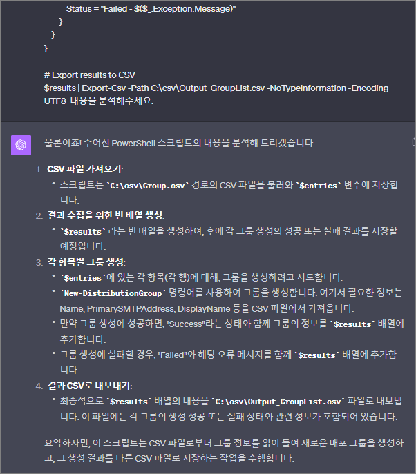Click the bullet mentioning "Failed" error message
The image size is (416, 474).
tap(228, 362)
